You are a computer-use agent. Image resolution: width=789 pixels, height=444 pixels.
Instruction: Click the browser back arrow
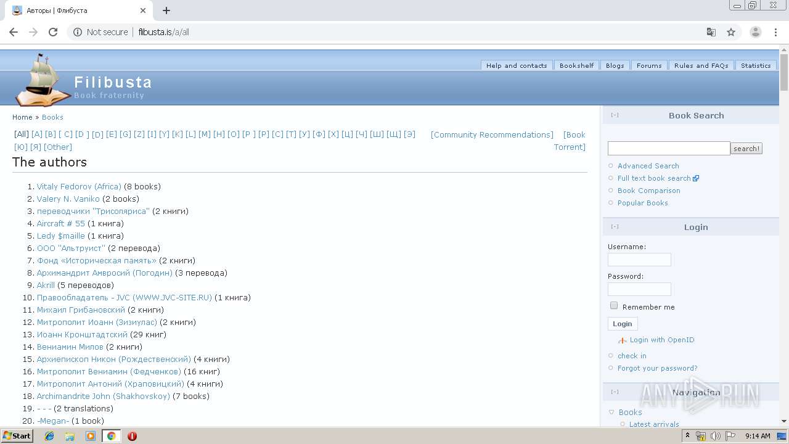[x=14, y=32]
